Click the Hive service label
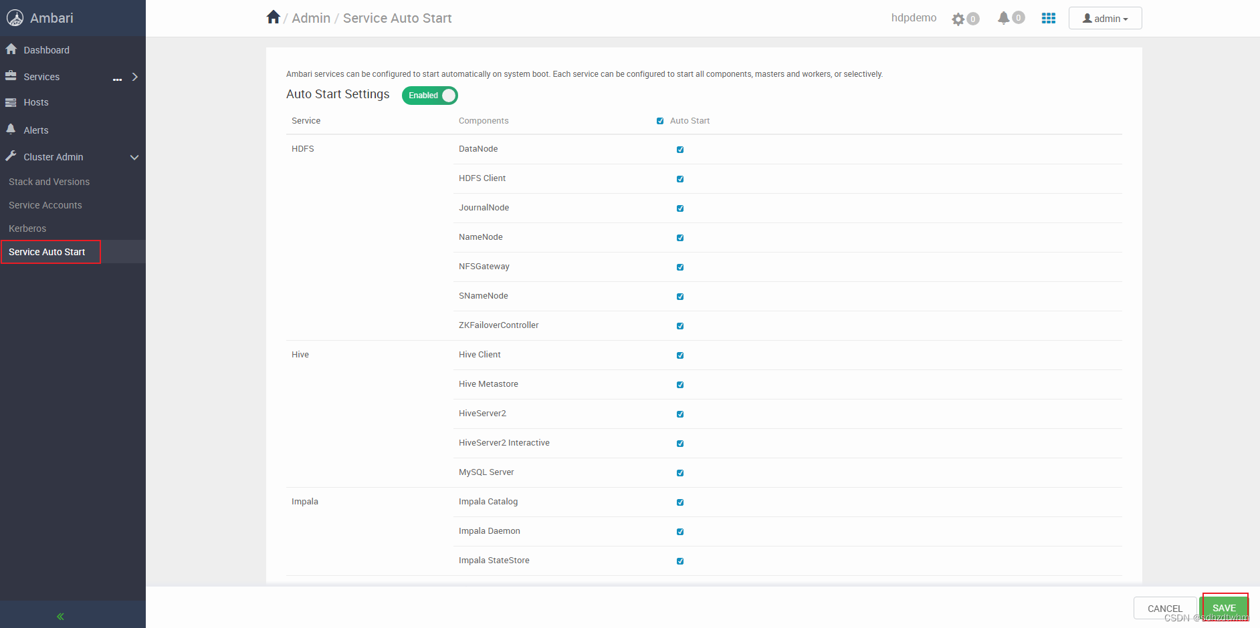This screenshot has width=1260, height=628. (x=300, y=355)
